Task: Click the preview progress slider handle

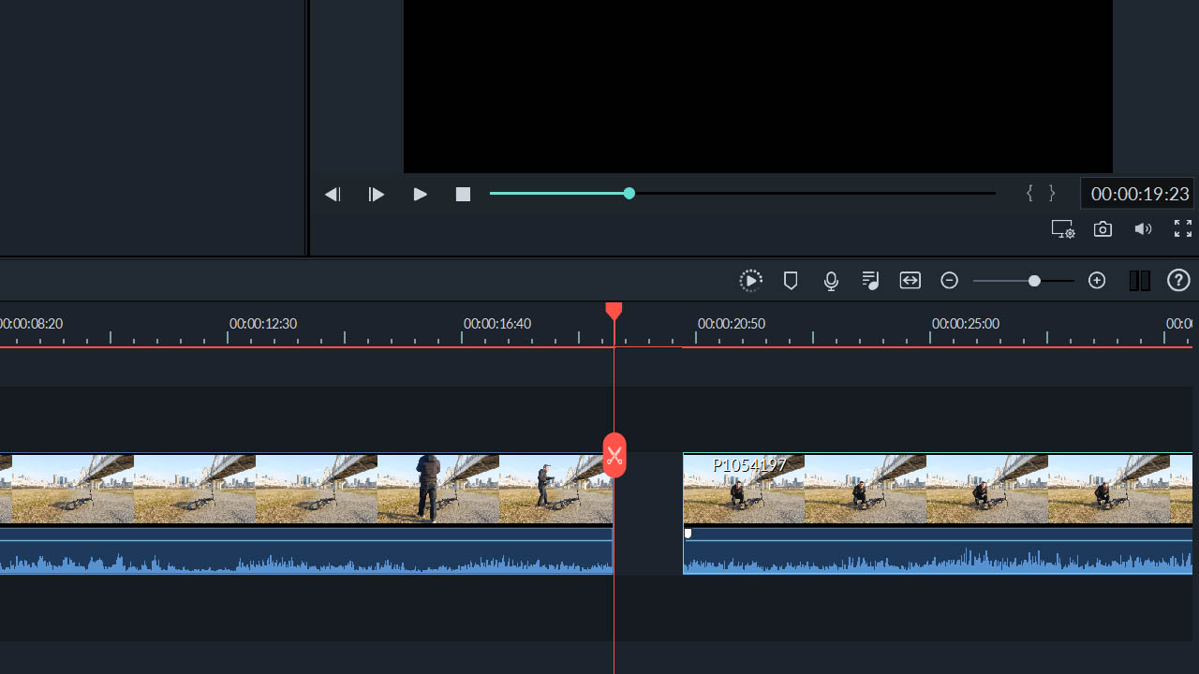Action: pos(629,193)
